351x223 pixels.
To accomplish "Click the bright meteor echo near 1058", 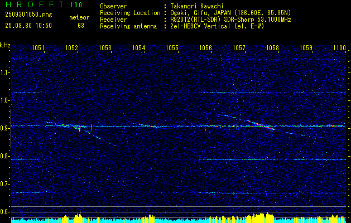I will pos(262,125).
